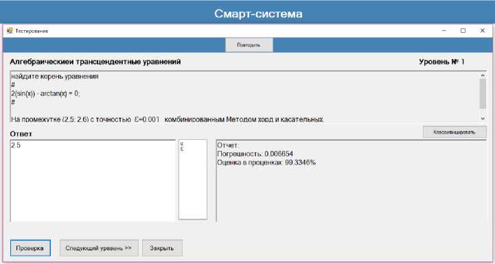Click the Закрыть button
This screenshot has width=495, height=264.
[162, 248]
